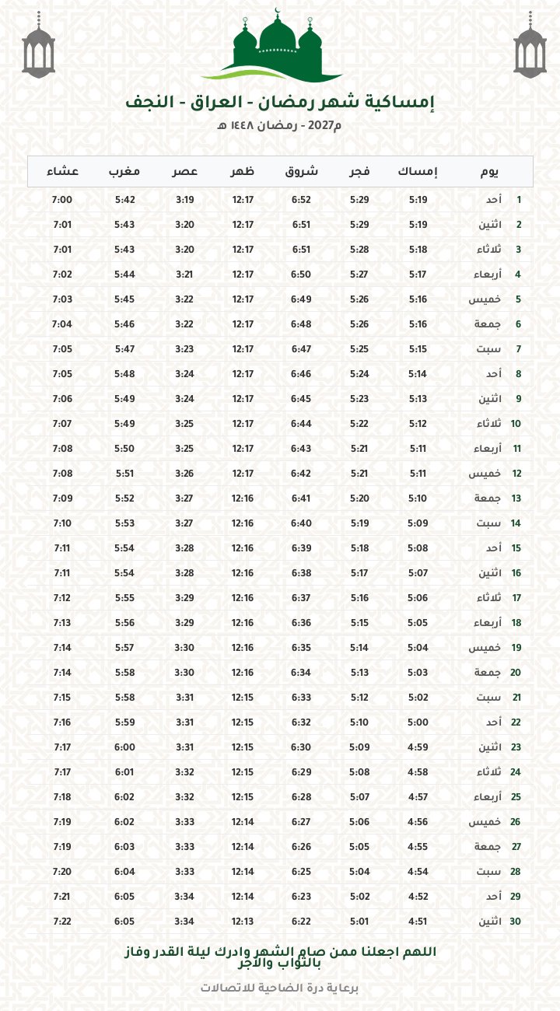This screenshot has height=1011, width=560.
Task: Click day number 1 in first row
Action: 519,200
